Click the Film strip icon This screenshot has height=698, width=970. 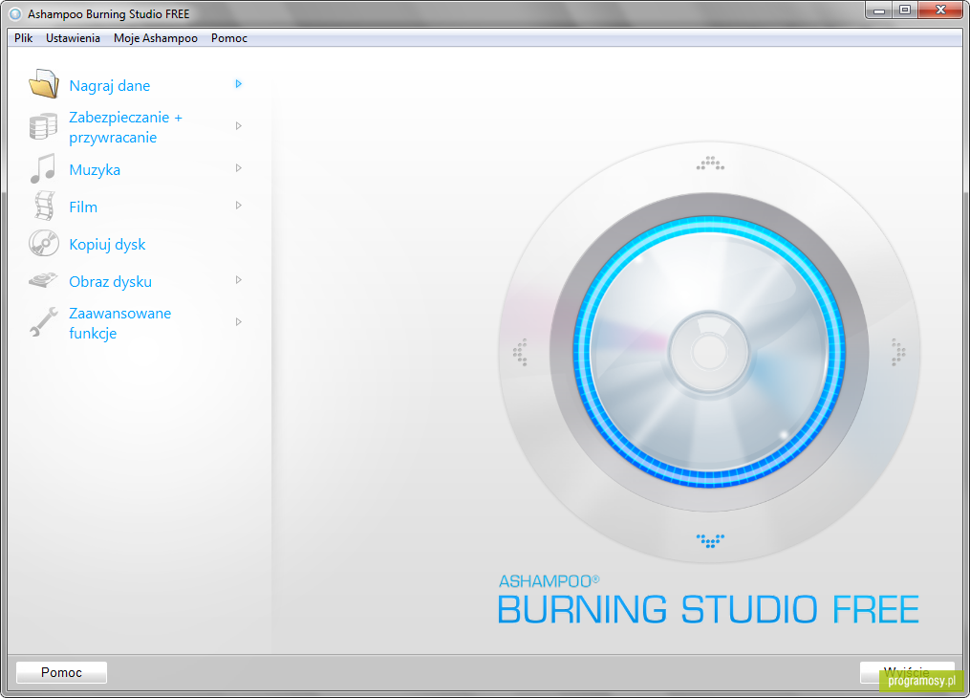[x=45, y=207]
